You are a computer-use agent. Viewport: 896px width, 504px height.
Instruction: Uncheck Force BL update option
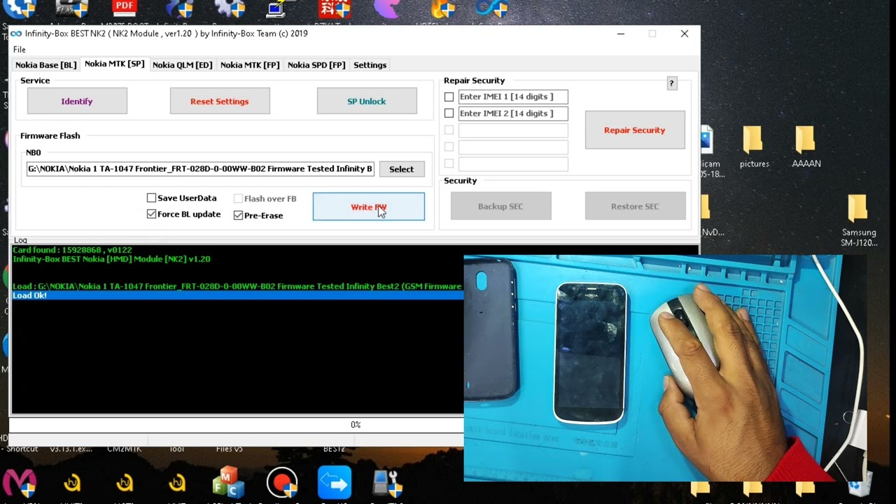coord(151,214)
